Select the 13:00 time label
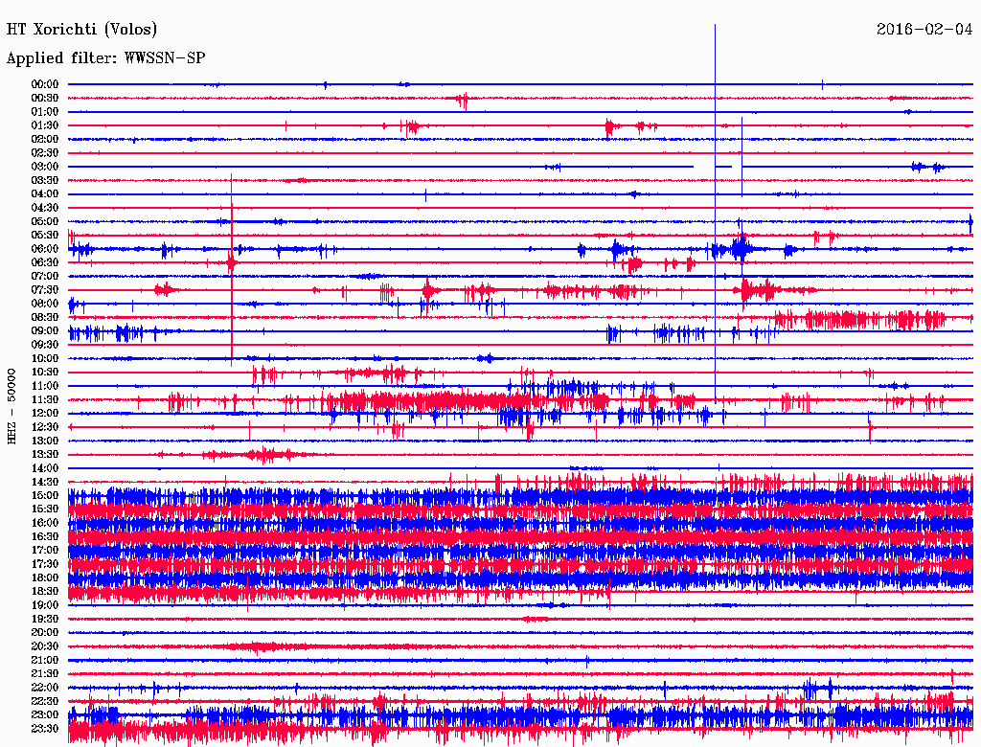Image resolution: width=981 pixels, height=747 pixels. click(x=45, y=441)
